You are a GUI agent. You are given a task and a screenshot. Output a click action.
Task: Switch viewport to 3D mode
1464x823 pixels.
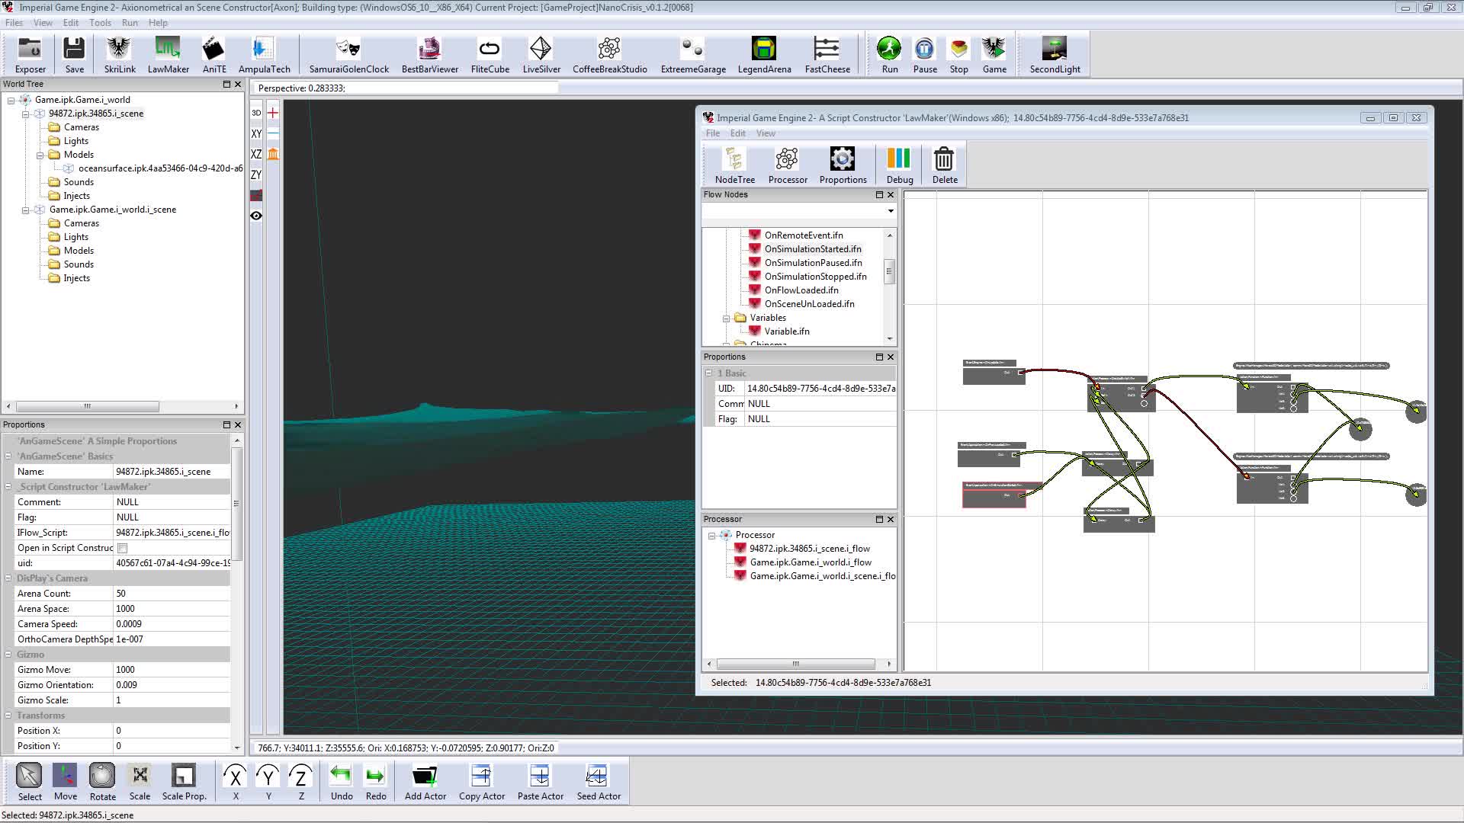256,113
